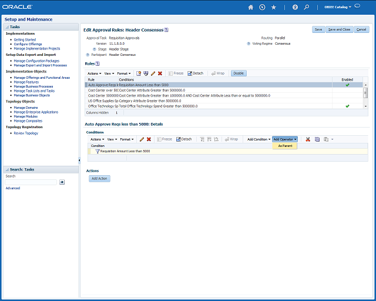Select Requisition Amount Less than 5000 condition
376x301 pixels.
click(227, 151)
